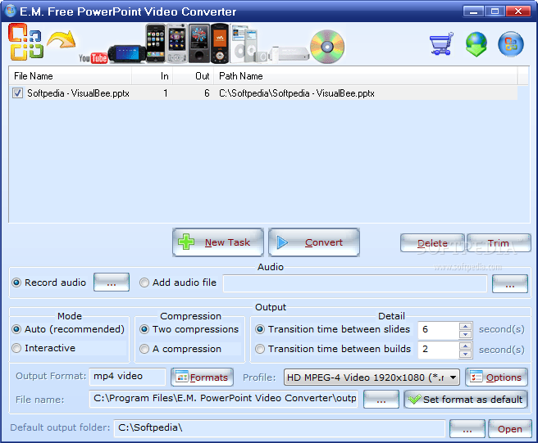Click the app icon in the title bar

coord(11,11)
